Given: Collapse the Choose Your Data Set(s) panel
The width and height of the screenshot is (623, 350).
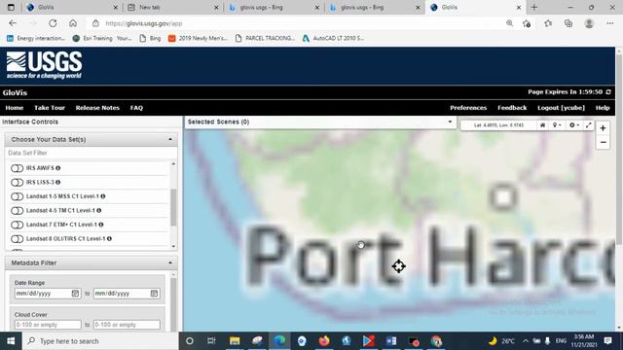Looking at the screenshot, I should (170, 139).
